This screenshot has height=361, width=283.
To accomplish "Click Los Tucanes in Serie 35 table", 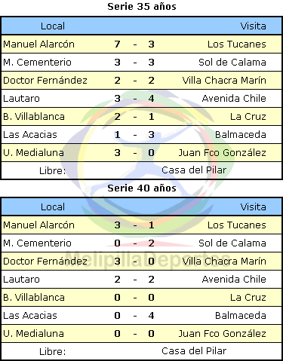I will [237, 44].
